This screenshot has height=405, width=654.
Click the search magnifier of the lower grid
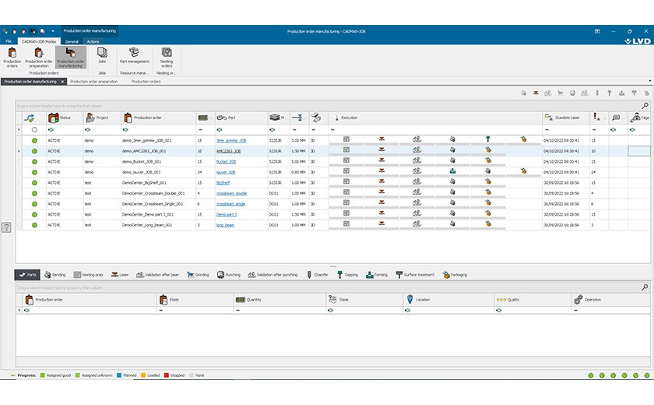tap(645, 287)
